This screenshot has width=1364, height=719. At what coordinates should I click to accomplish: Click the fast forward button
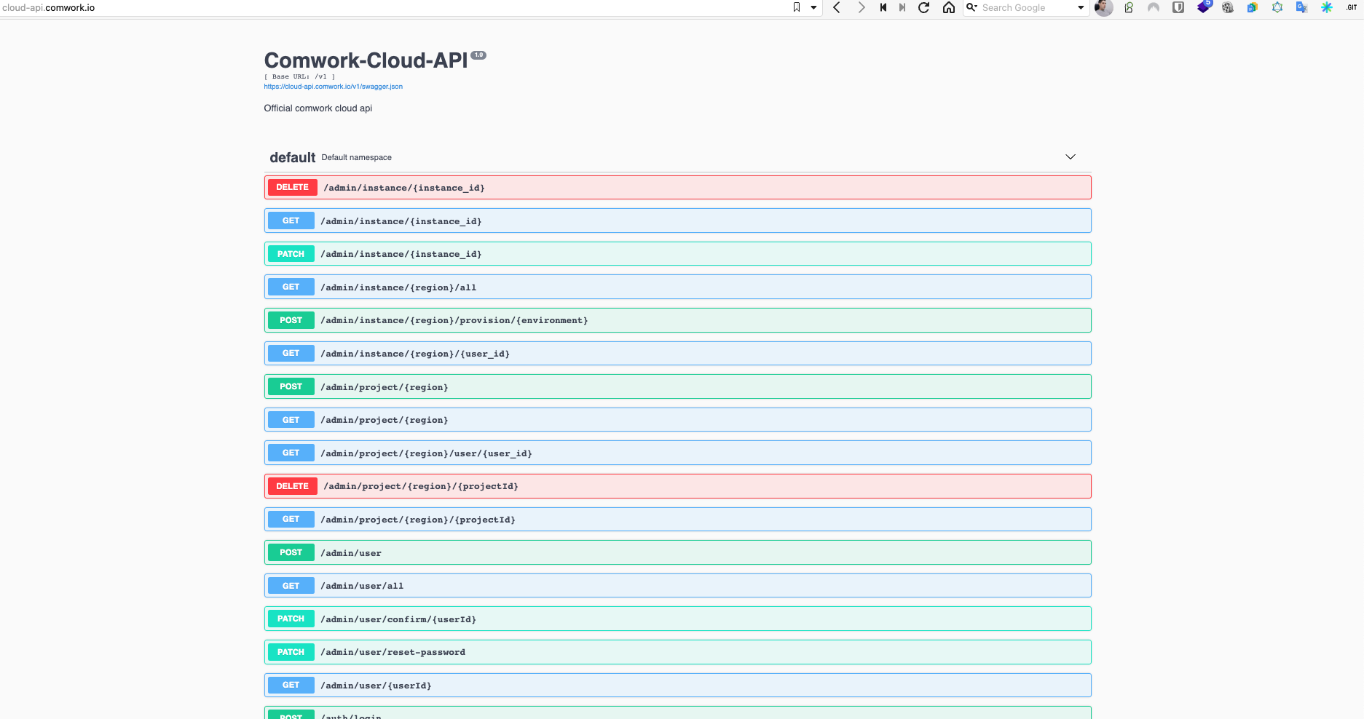coord(902,7)
